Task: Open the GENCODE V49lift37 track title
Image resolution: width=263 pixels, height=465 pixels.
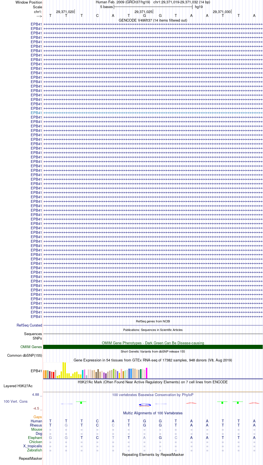Action: [x=153, y=20]
